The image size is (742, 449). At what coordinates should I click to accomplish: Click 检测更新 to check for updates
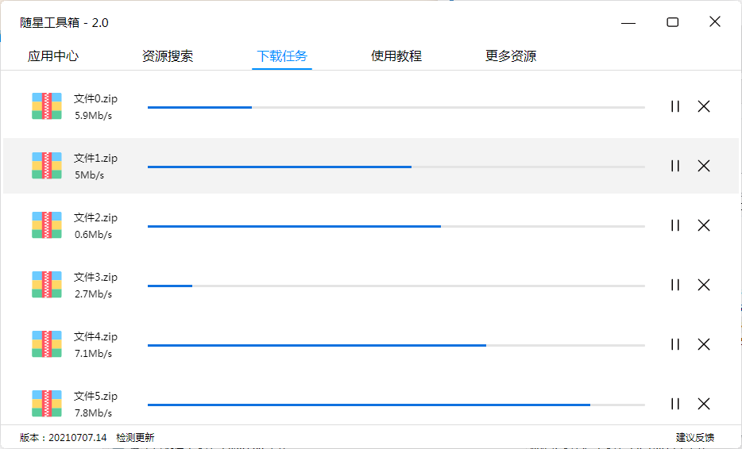point(135,437)
